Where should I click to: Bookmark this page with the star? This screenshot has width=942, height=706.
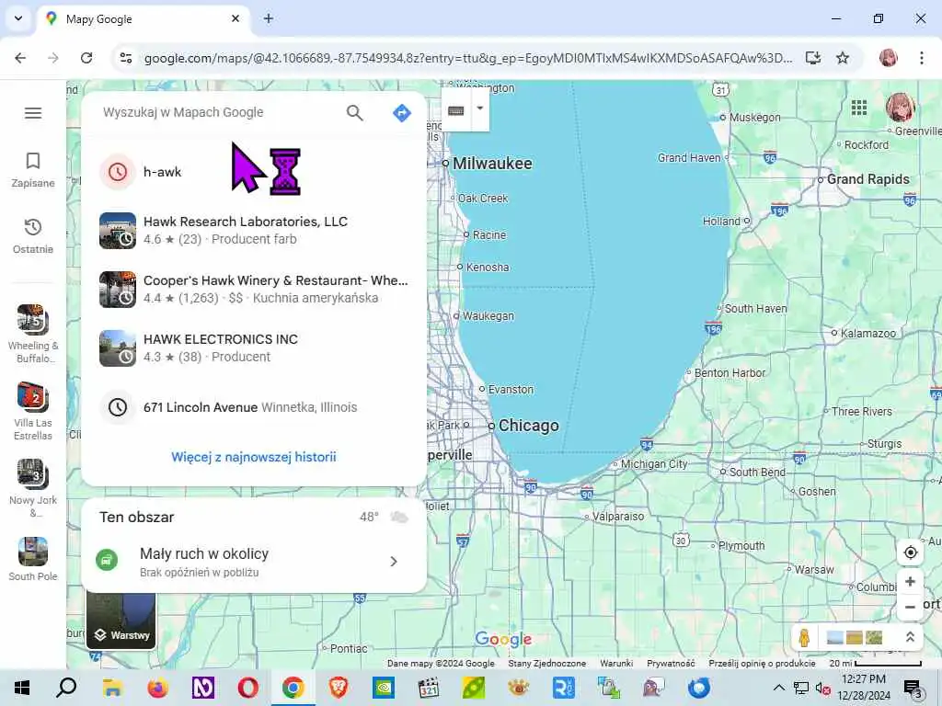843,58
